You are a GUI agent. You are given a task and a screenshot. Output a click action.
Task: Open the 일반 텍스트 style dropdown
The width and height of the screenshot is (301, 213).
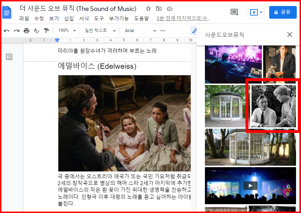[x=100, y=30]
